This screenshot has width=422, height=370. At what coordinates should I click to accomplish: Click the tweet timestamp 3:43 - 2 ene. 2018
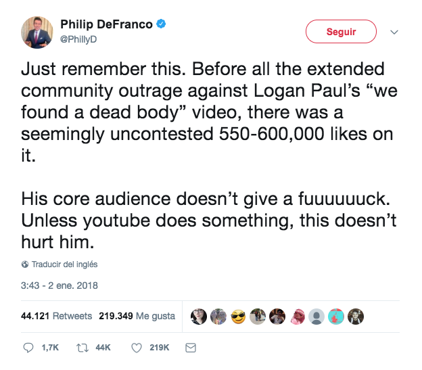(x=60, y=285)
